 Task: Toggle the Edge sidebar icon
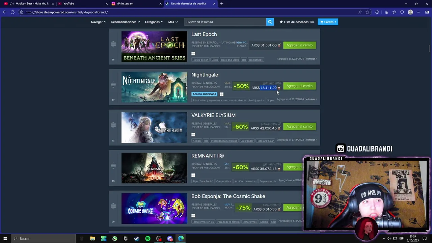[427, 12]
